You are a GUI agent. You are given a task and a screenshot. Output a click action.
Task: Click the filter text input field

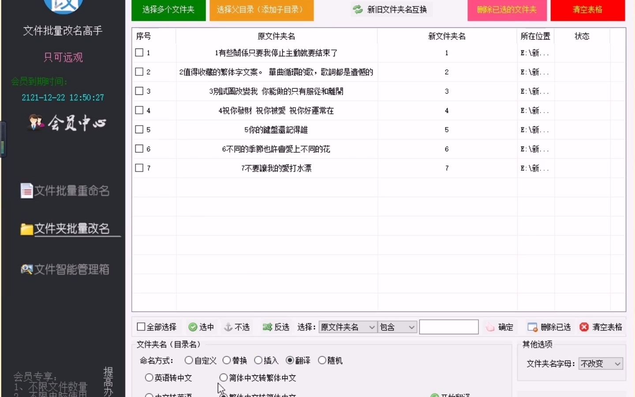[x=448, y=327]
